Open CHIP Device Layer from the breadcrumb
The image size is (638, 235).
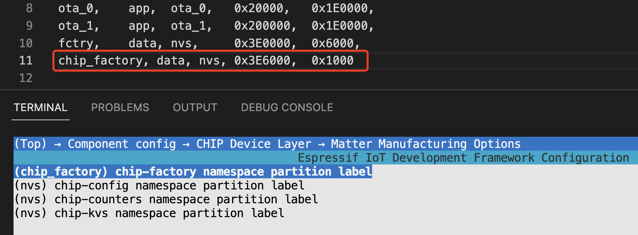pos(254,143)
